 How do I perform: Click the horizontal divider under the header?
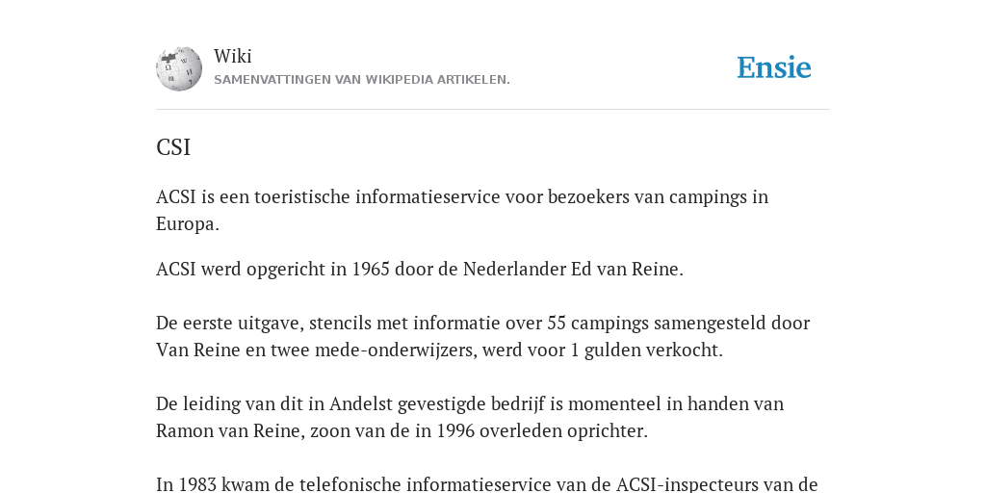tap(493, 110)
